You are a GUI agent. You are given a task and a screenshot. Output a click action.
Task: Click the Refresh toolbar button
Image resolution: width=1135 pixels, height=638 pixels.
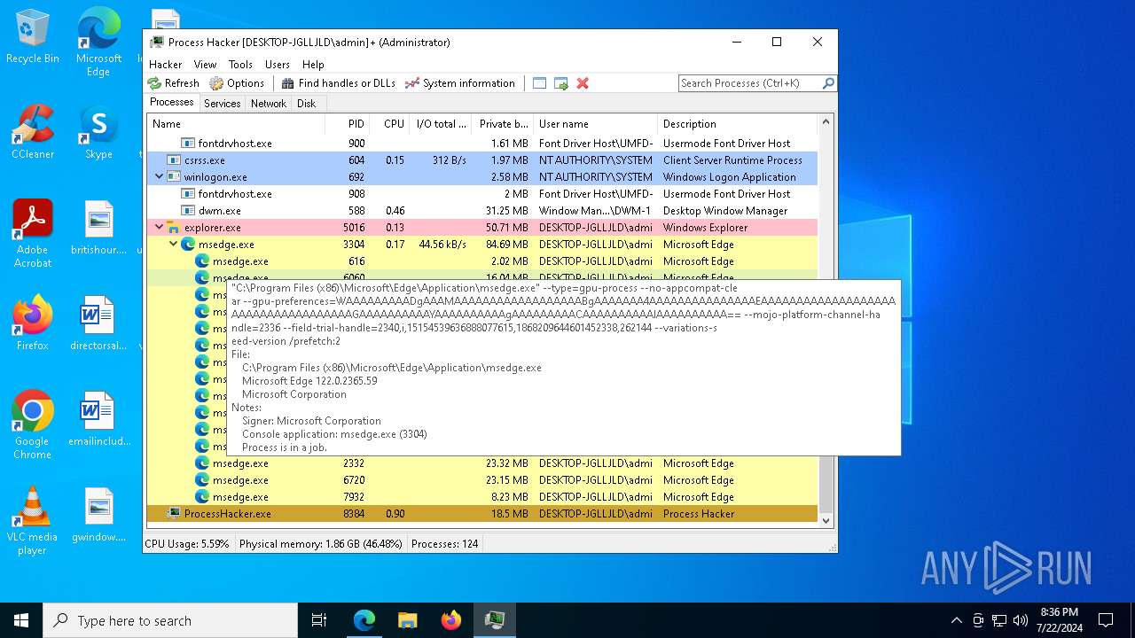point(174,83)
